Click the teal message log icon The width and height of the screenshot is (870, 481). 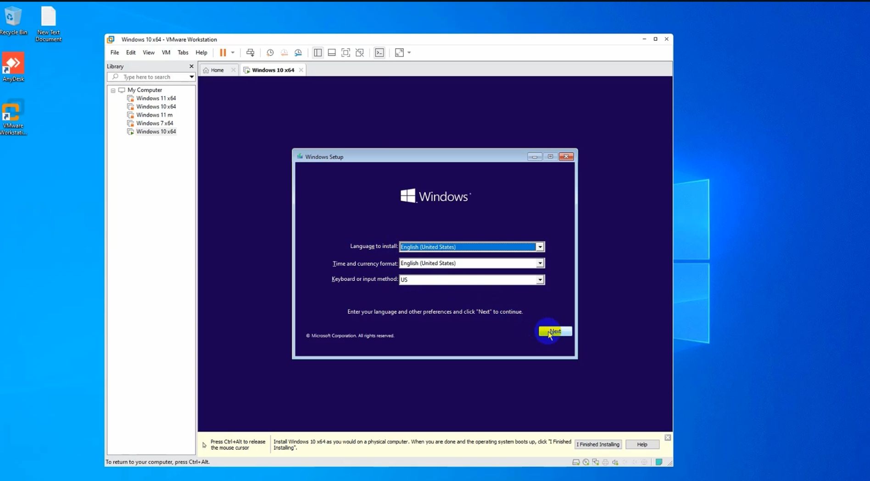659,462
